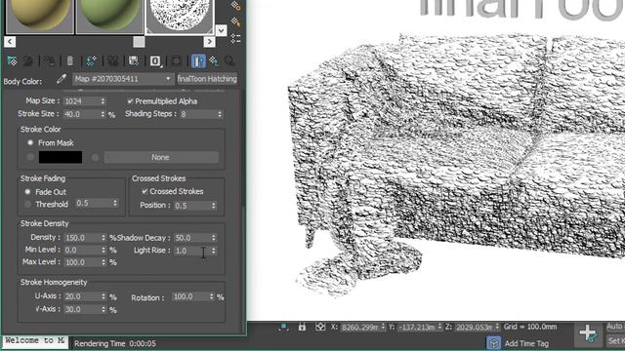Click Welcome to MAXScript listener field
This screenshot has height=351, width=625.
pos(35,341)
